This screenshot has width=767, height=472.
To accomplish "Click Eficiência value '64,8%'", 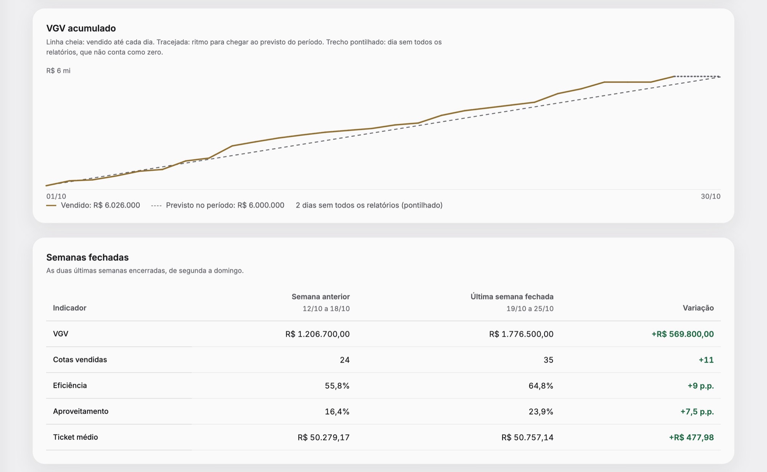I will click(541, 386).
